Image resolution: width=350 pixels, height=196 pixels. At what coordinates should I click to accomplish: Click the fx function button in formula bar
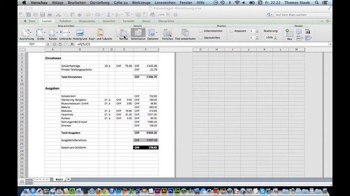coord(72,44)
